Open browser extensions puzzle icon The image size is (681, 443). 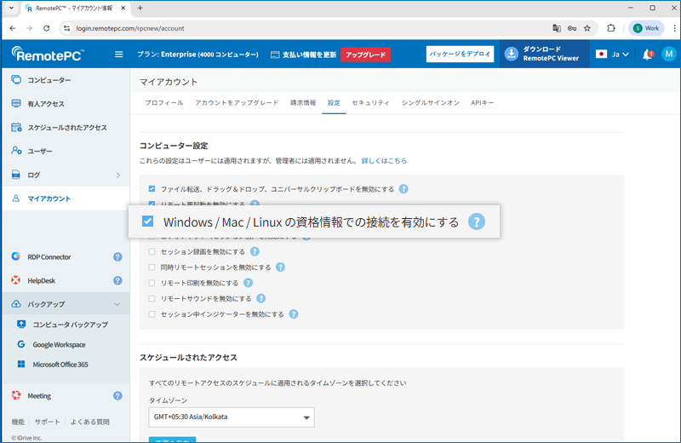[x=611, y=28]
